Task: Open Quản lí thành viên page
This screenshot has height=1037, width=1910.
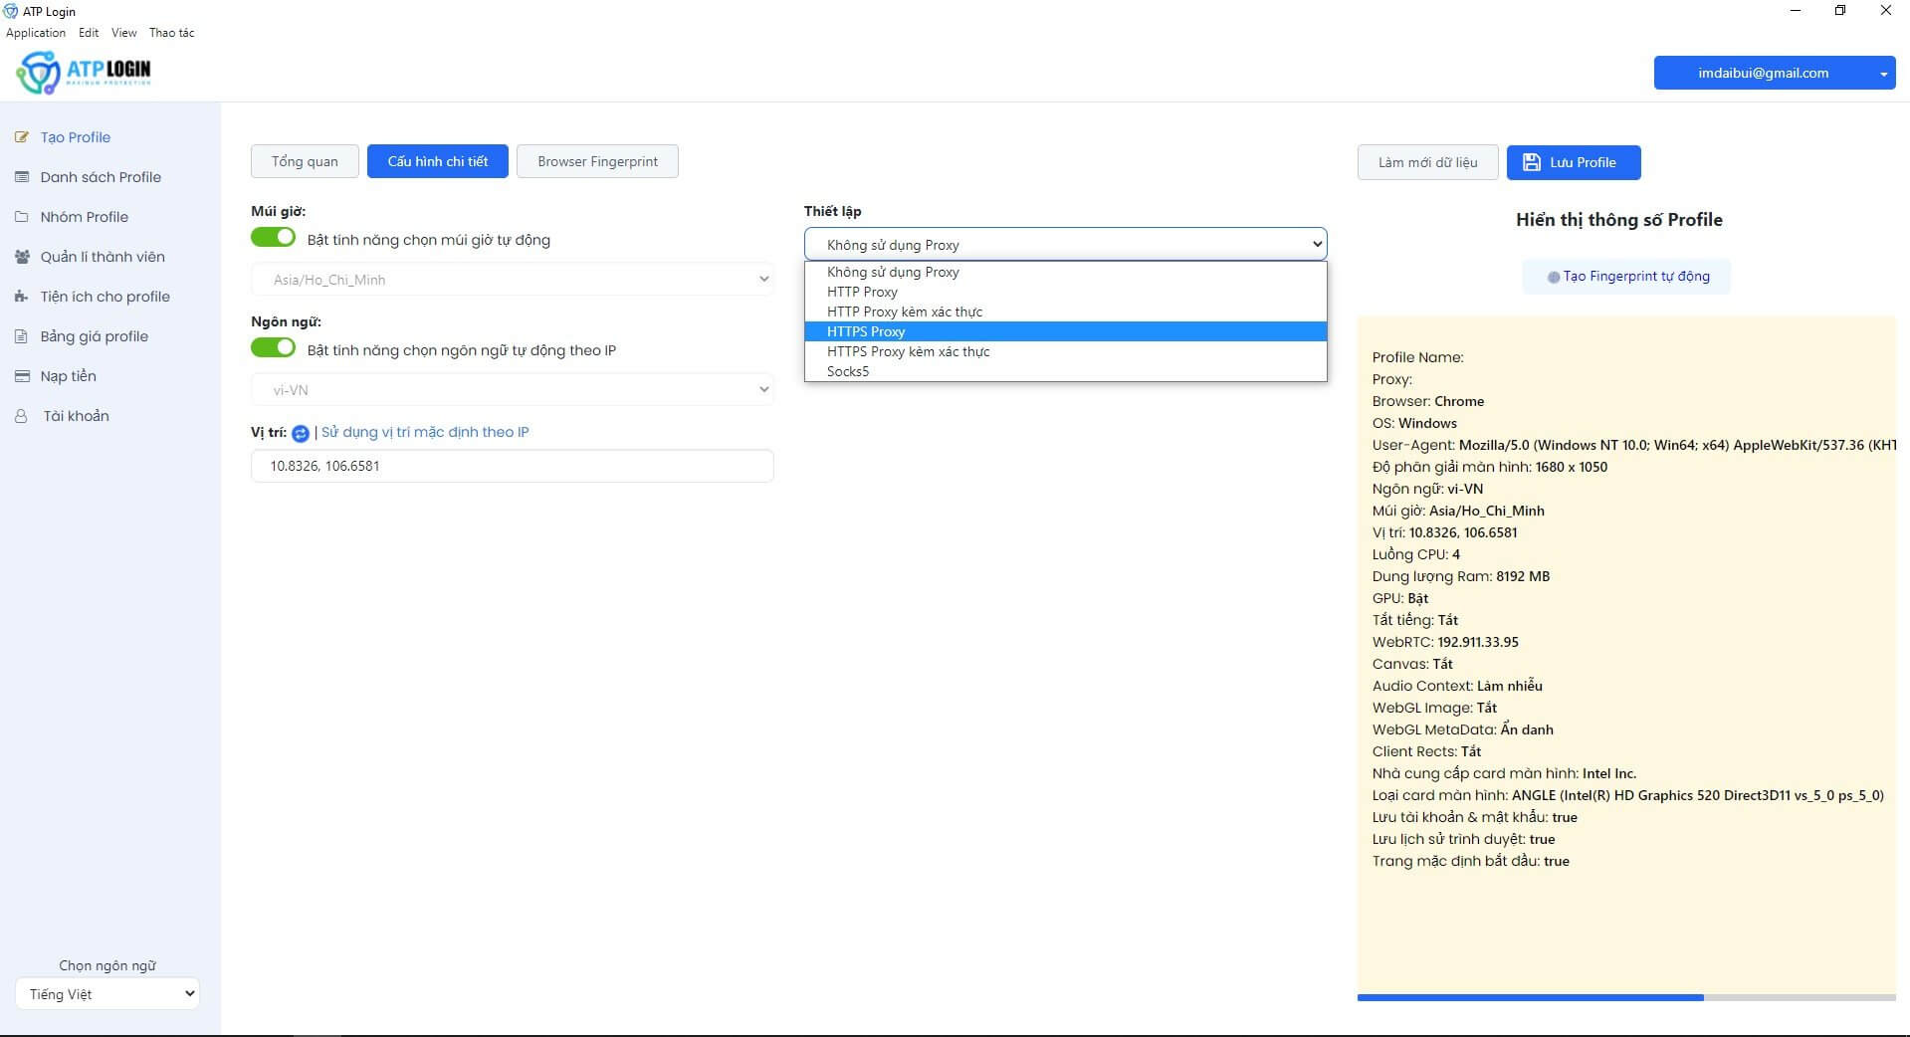Action: tap(103, 257)
